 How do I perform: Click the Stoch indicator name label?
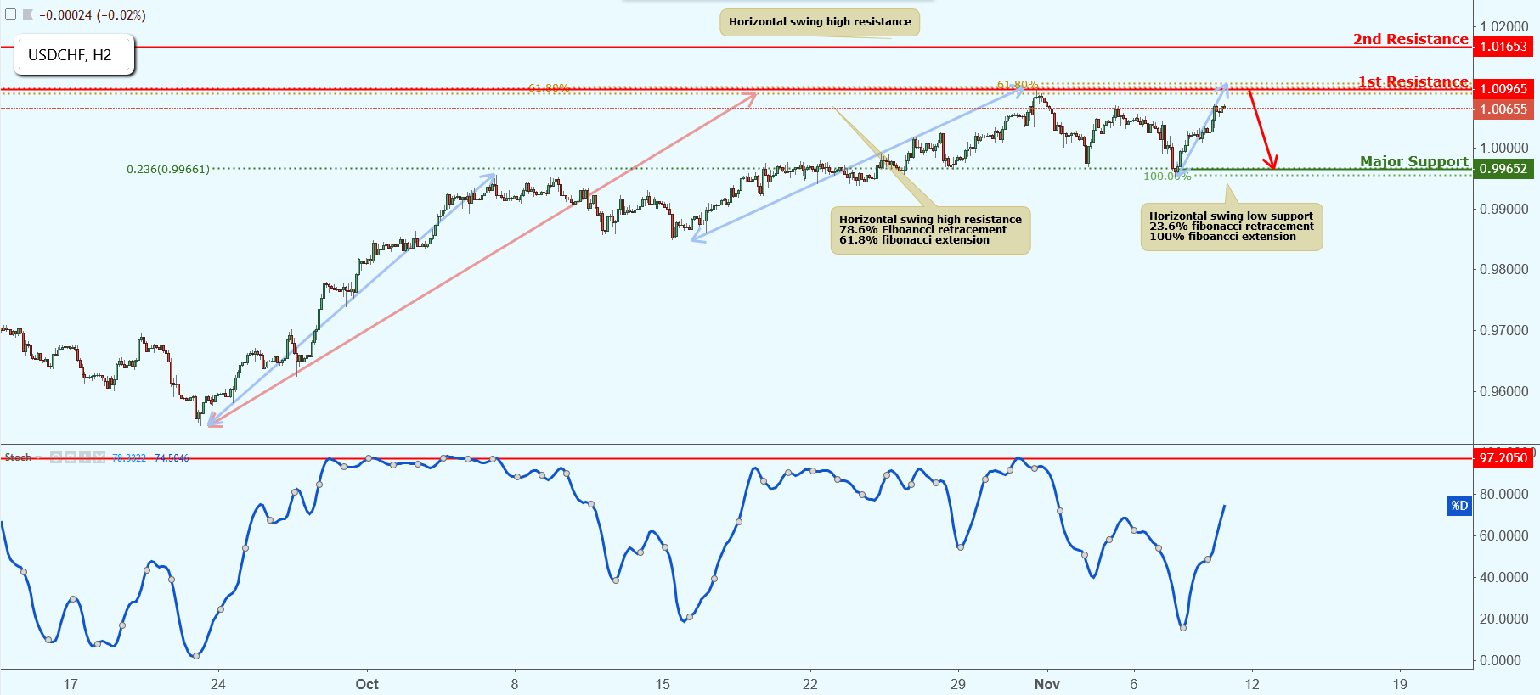click(18, 457)
